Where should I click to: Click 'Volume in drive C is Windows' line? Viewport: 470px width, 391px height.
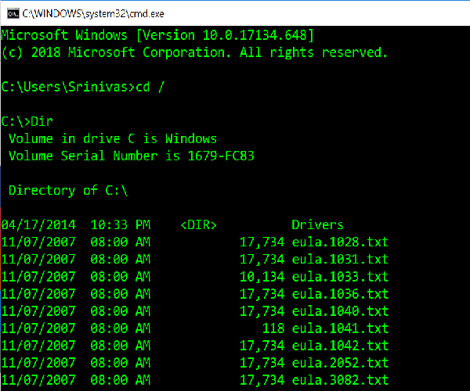(x=113, y=139)
